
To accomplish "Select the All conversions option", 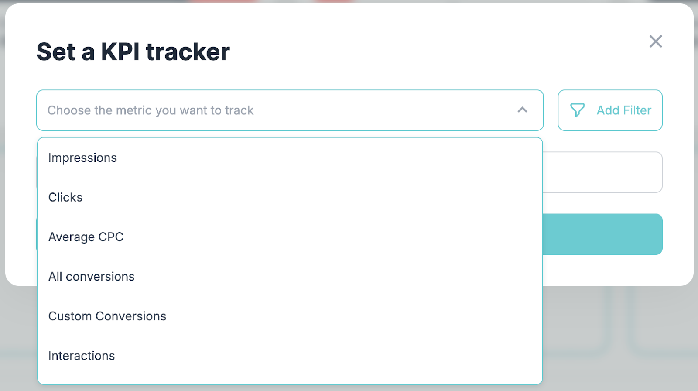I will 92,277.
